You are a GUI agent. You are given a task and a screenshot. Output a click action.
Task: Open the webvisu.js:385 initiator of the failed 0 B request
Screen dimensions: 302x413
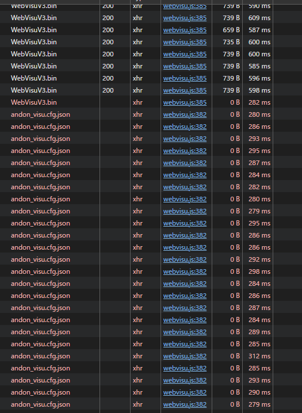click(185, 102)
